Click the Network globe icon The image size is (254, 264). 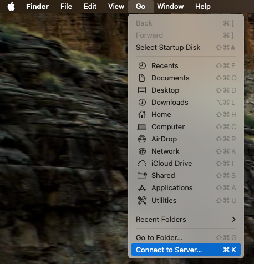click(x=142, y=151)
